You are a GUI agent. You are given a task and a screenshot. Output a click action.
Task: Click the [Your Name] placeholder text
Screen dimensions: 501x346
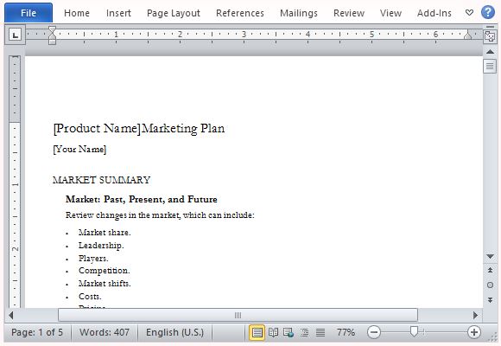[79, 150]
